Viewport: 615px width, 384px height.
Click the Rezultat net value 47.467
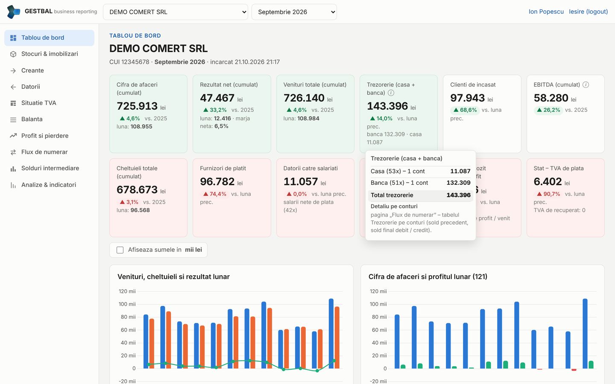217,98
